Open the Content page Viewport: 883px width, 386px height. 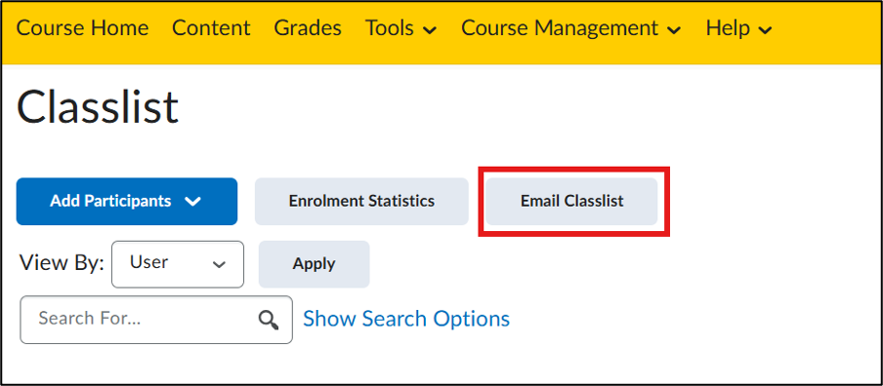[x=211, y=28]
